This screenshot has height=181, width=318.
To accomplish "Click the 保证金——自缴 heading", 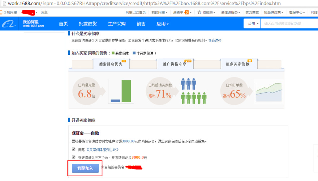I will pyautogui.click(x=85, y=133).
